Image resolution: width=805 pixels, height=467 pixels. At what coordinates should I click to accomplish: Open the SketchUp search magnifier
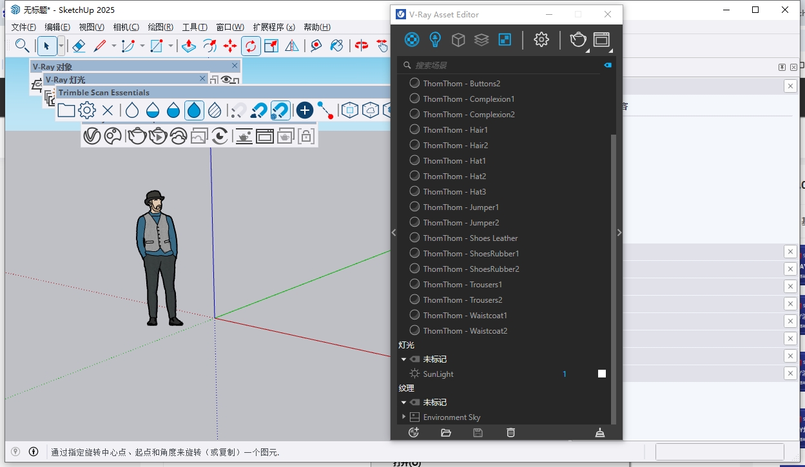[22, 46]
